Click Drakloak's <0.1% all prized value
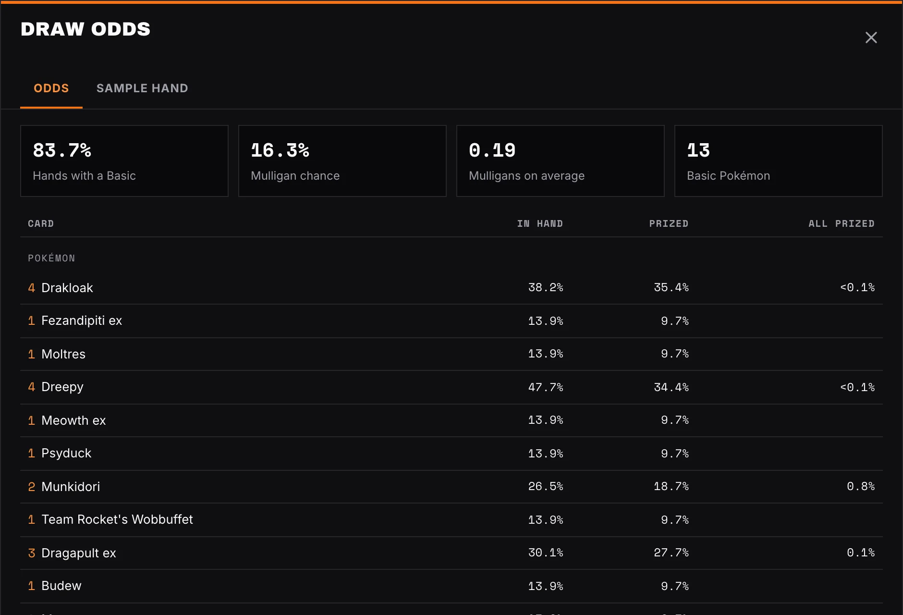903x615 pixels. [857, 287]
